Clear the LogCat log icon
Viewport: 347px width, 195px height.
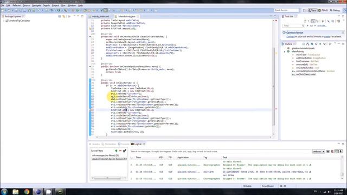pos(332,152)
